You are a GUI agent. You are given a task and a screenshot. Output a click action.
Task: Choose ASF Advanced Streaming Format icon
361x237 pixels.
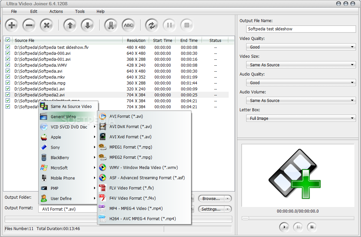pyautogui.click(x=102, y=178)
